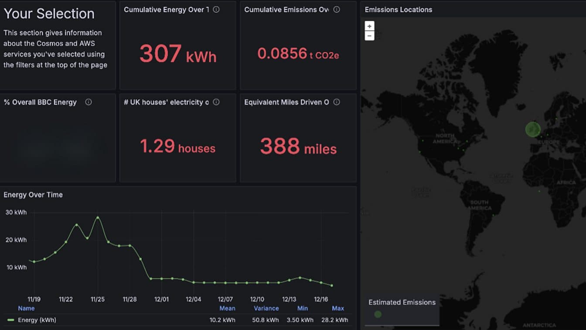Select the peak data point near 11/25
This screenshot has width=586, height=330.
98,217
